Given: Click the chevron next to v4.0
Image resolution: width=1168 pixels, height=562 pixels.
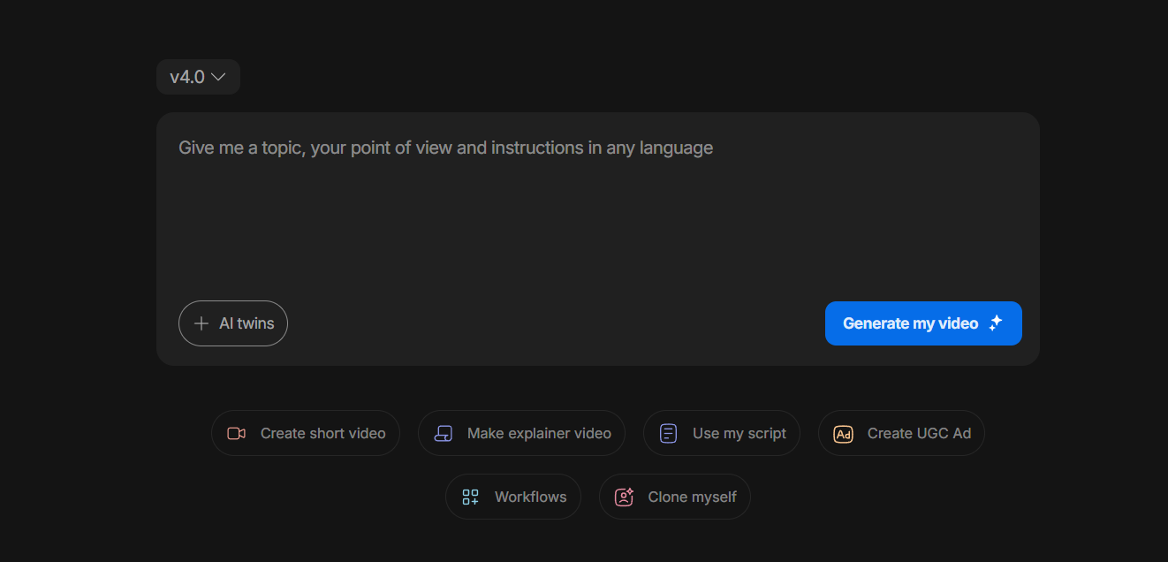Looking at the screenshot, I should pos(219,77).
